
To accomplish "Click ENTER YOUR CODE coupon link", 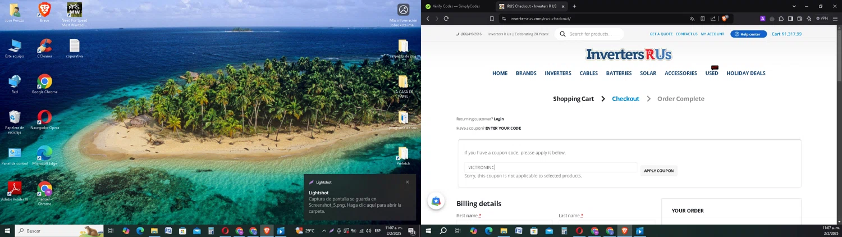I will click(503, 128).
